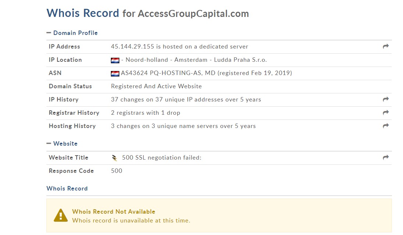Click 'Registered And Active Website' status
This screenshot has width=403, height=235.
[156, 86]
